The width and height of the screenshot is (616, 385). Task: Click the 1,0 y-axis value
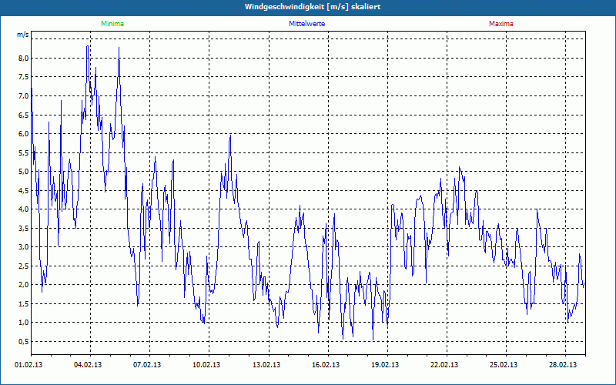pyautogui.click(x=24, y=322)
